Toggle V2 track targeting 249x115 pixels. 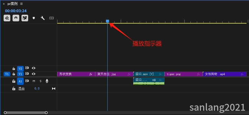click(x=20, y=69)
